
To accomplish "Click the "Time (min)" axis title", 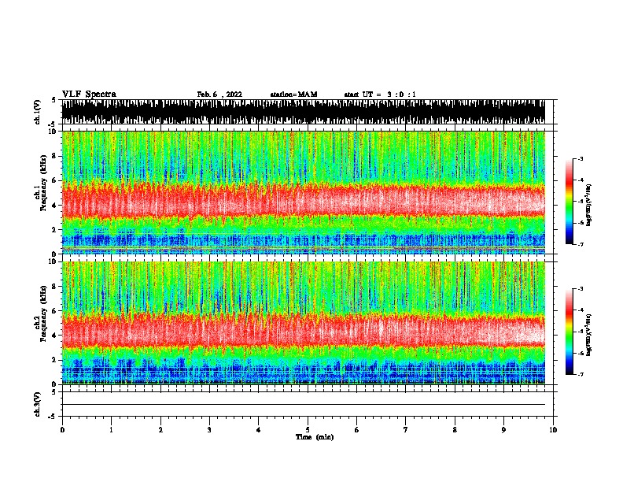I will coord(315,437).
